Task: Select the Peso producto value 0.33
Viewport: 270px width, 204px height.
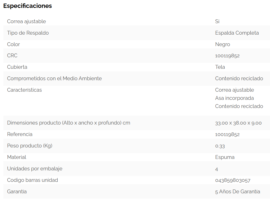Action: (x=220, y=146)
